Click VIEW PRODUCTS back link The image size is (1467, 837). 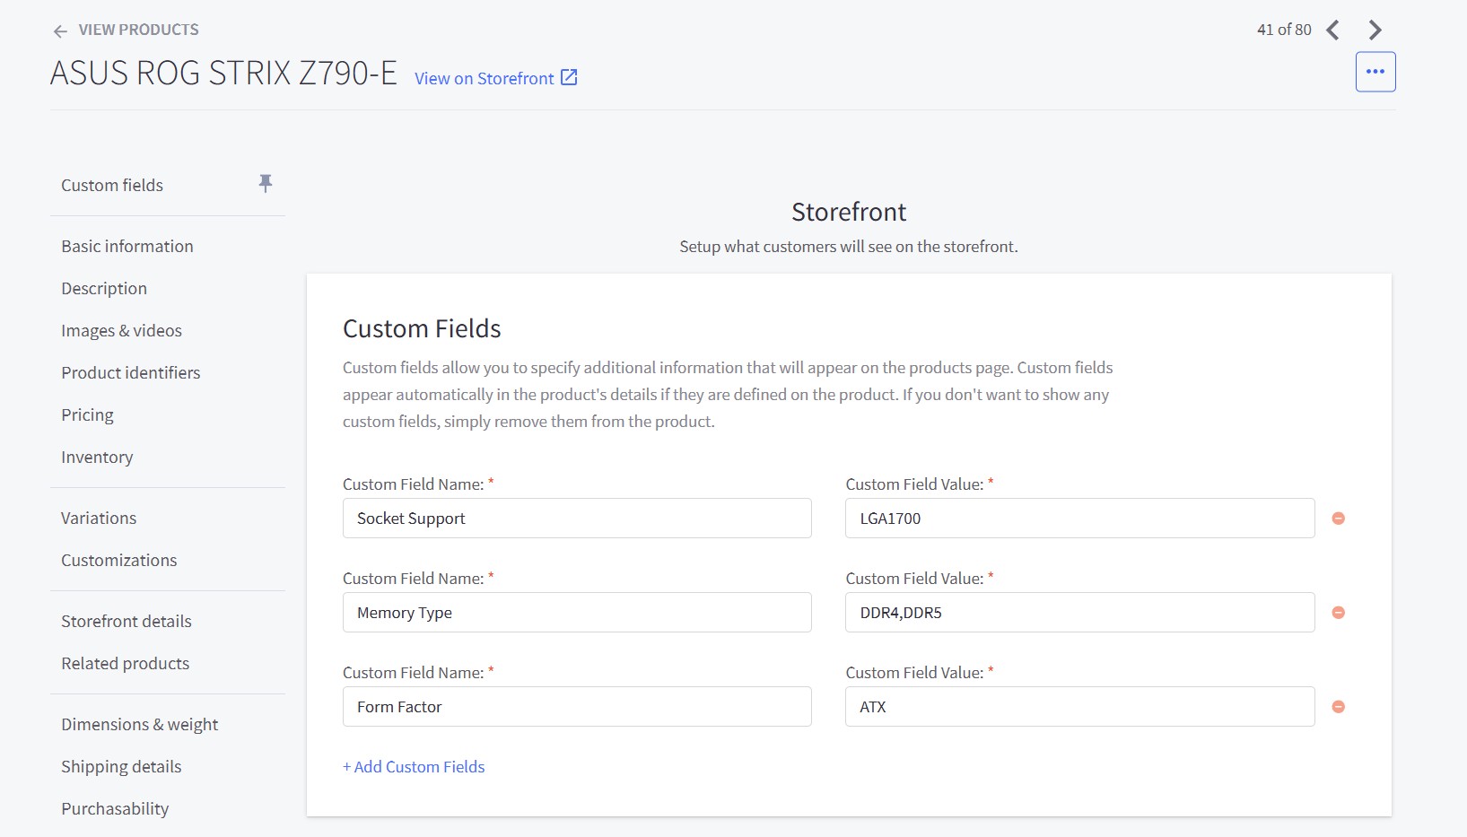tap(139, 30)
